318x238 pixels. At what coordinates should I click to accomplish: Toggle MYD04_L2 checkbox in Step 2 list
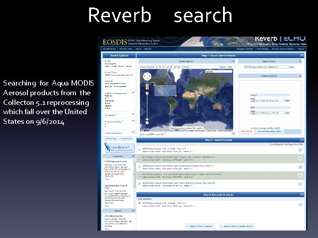click(139, 150)
